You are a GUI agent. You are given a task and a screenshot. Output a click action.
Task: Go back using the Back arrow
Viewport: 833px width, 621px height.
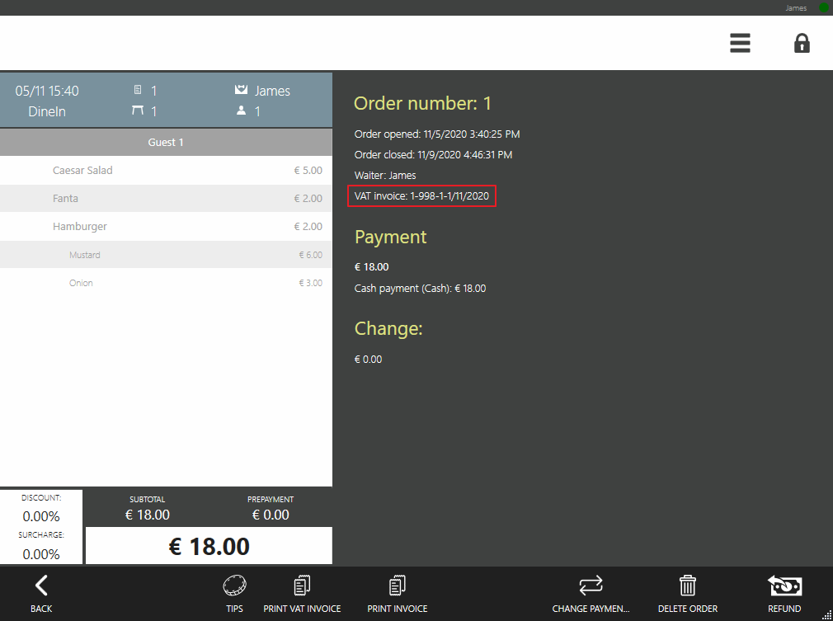41,594
